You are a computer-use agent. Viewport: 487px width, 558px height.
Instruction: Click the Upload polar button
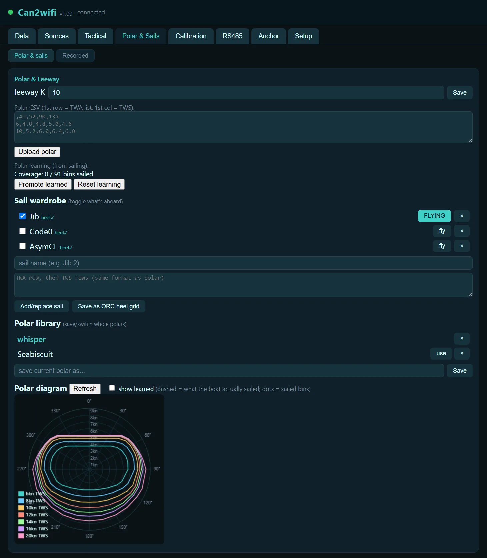37,152
